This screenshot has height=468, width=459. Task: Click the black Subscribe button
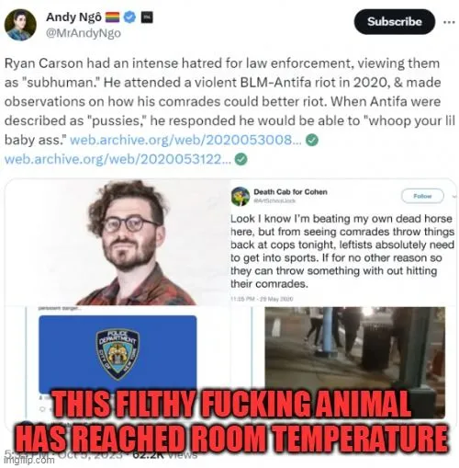point(395,21)
